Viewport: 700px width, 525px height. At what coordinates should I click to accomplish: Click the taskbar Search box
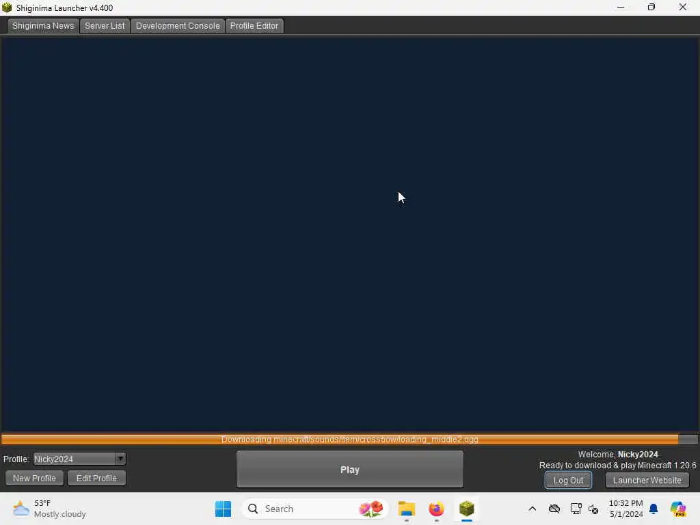(x=315, y=509)
